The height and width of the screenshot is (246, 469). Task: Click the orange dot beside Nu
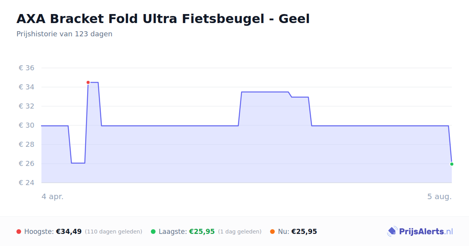coord(272,232)
